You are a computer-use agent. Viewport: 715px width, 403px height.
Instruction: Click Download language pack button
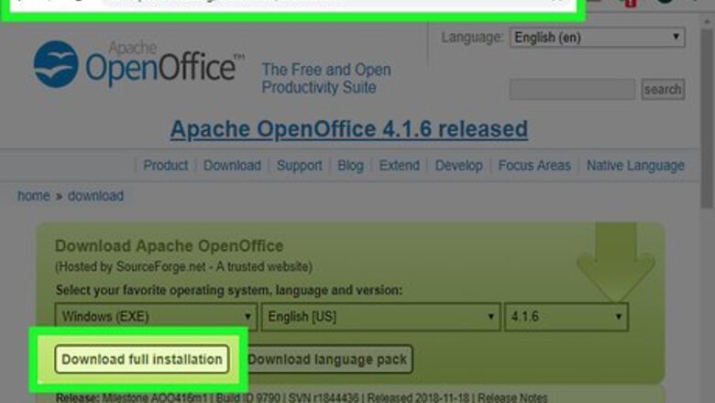(327, 359)
